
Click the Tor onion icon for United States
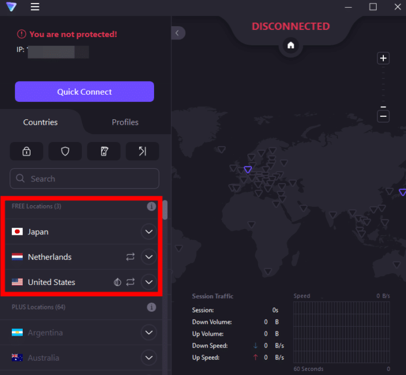tap(118, 282)
